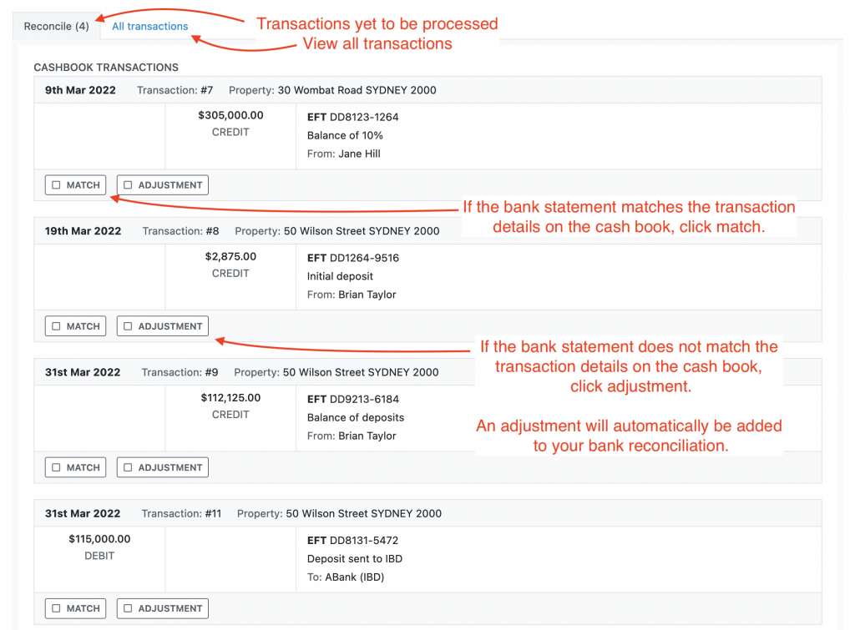This screenshot has height=630, width=855.
Task: Open the All transactions tab
Action: click(150, 26)
